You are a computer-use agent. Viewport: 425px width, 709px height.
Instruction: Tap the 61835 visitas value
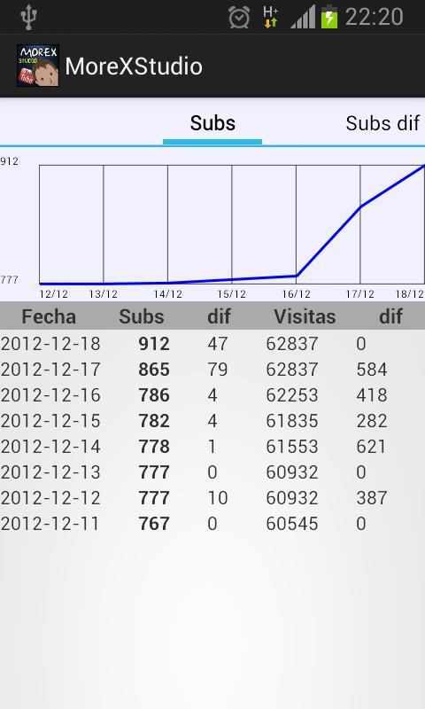click(x=292, y=421)
